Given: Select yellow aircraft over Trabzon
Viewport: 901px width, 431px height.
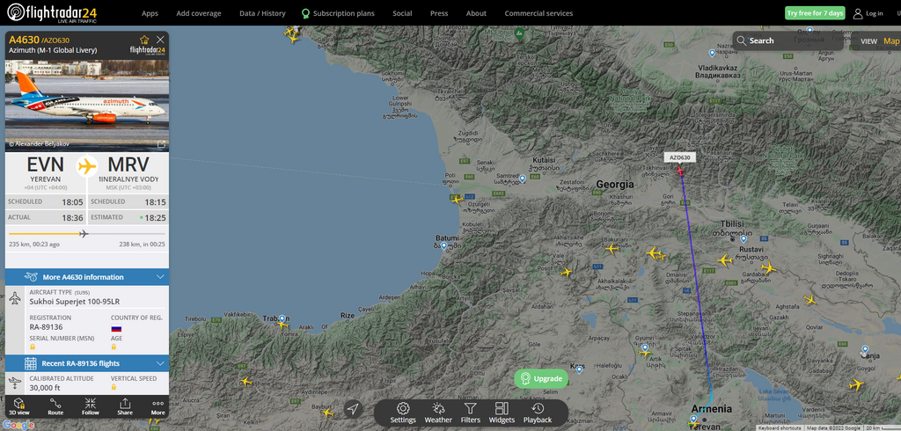Looking at the screenshot, I should pos(282,324).
